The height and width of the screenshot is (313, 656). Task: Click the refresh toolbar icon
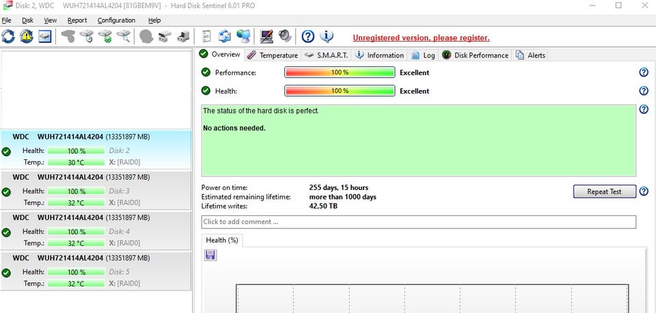[x=8, y=36]
